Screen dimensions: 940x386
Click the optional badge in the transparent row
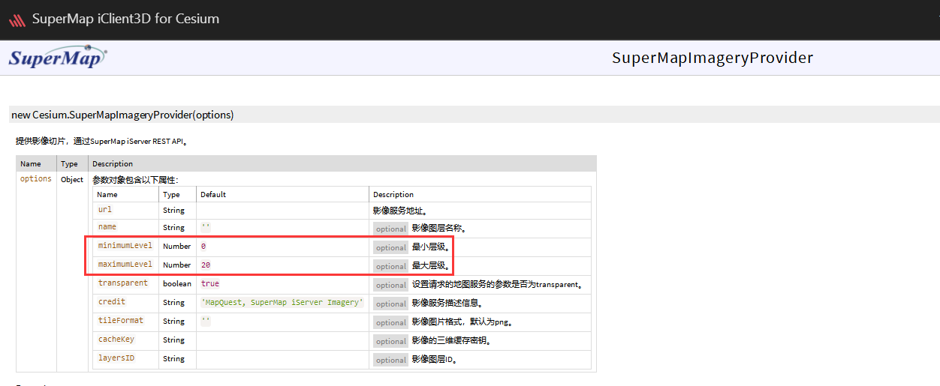point(391,285)
